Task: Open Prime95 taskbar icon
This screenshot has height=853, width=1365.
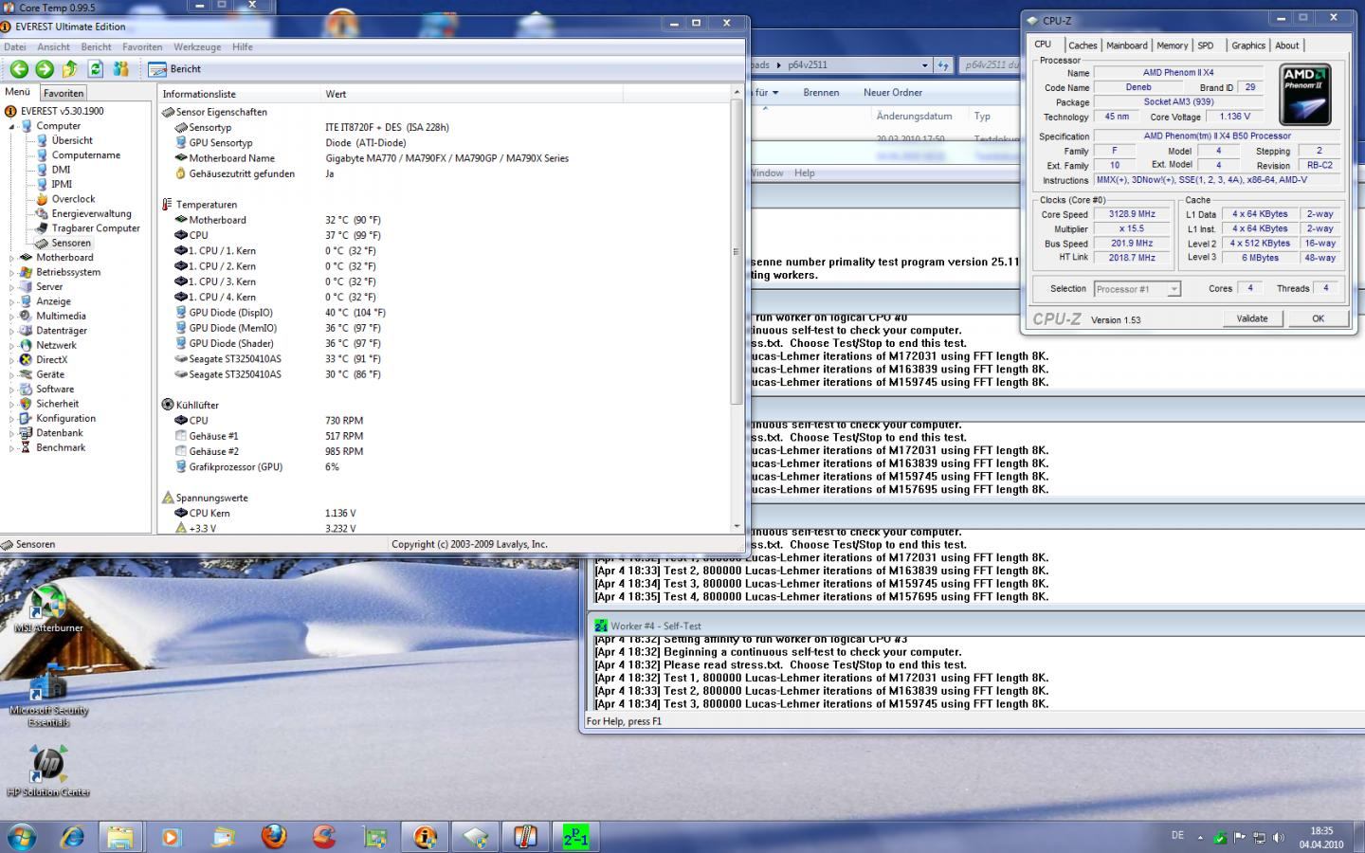Action: 575,836
